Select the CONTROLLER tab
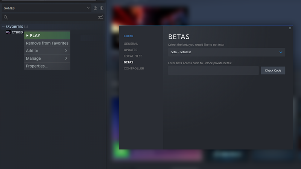 click(134, 68)
